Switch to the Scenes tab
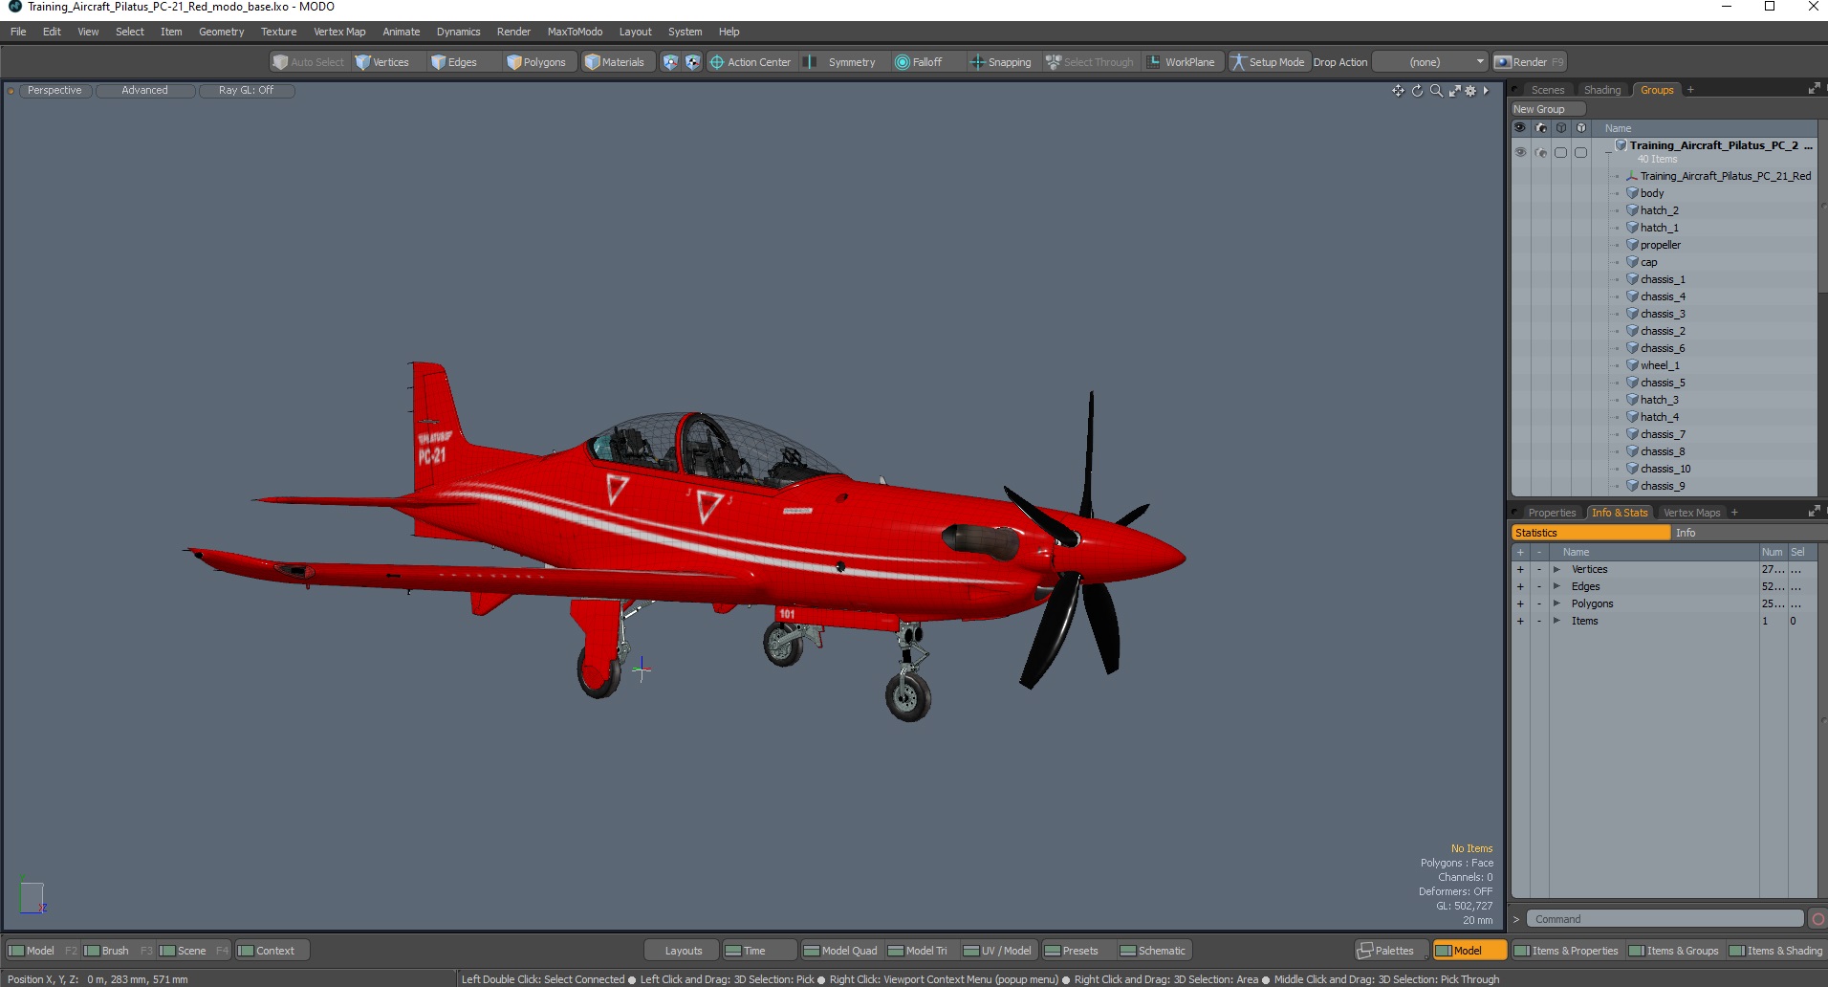1828x987 pixels. point(1547,90)
